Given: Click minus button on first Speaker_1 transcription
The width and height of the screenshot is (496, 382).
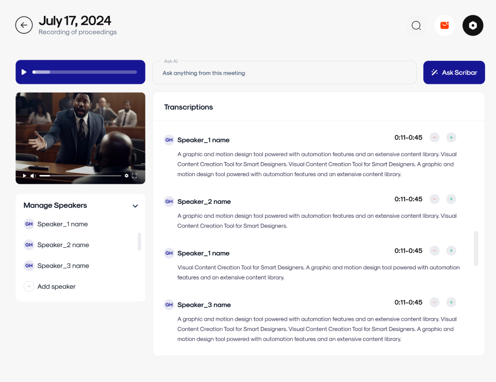Looking at the screenshot, I should point(435,137).
